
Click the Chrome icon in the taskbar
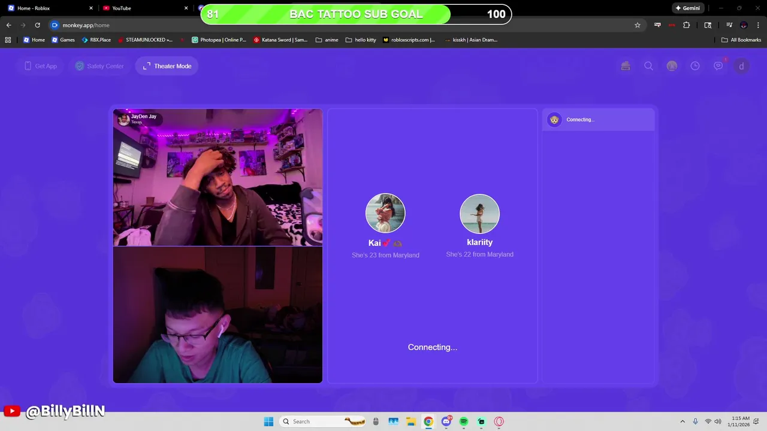428,421
